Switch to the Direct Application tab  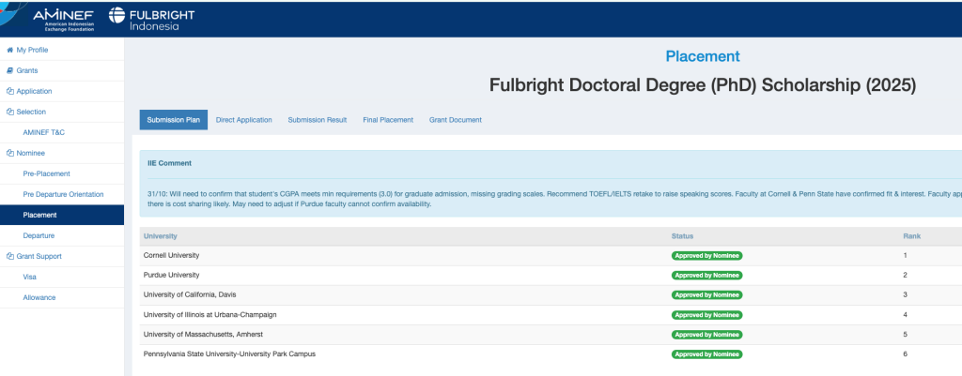tap(243, 120)
